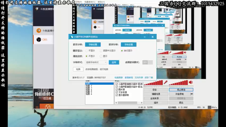Screen dimensions: 226x127
Task: Adjust the microphone volume meter
Action: (153, 83)
